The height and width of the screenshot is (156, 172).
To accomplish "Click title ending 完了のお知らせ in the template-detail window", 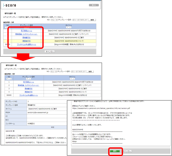I will point(73,82).
